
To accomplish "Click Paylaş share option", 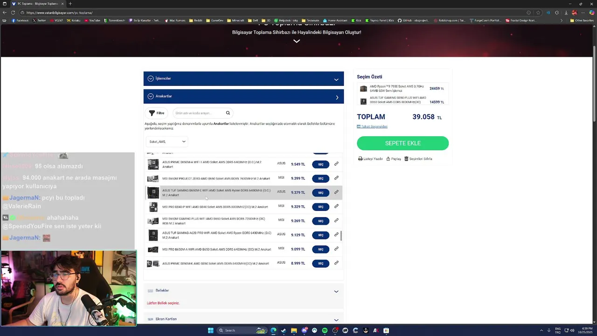I will point(393,159).
